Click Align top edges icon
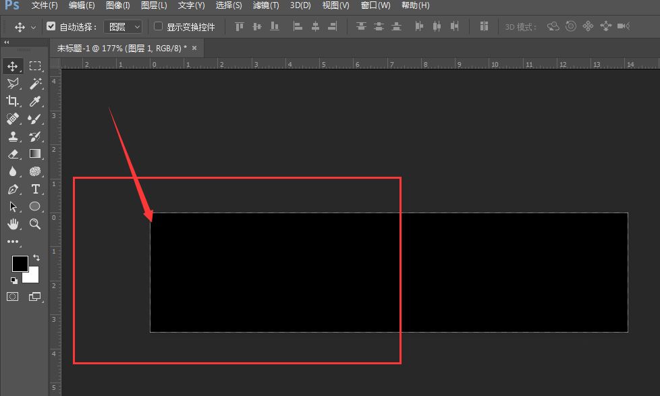Image resolution: width=660 pixels, height=396 pixels. point(240,26)
